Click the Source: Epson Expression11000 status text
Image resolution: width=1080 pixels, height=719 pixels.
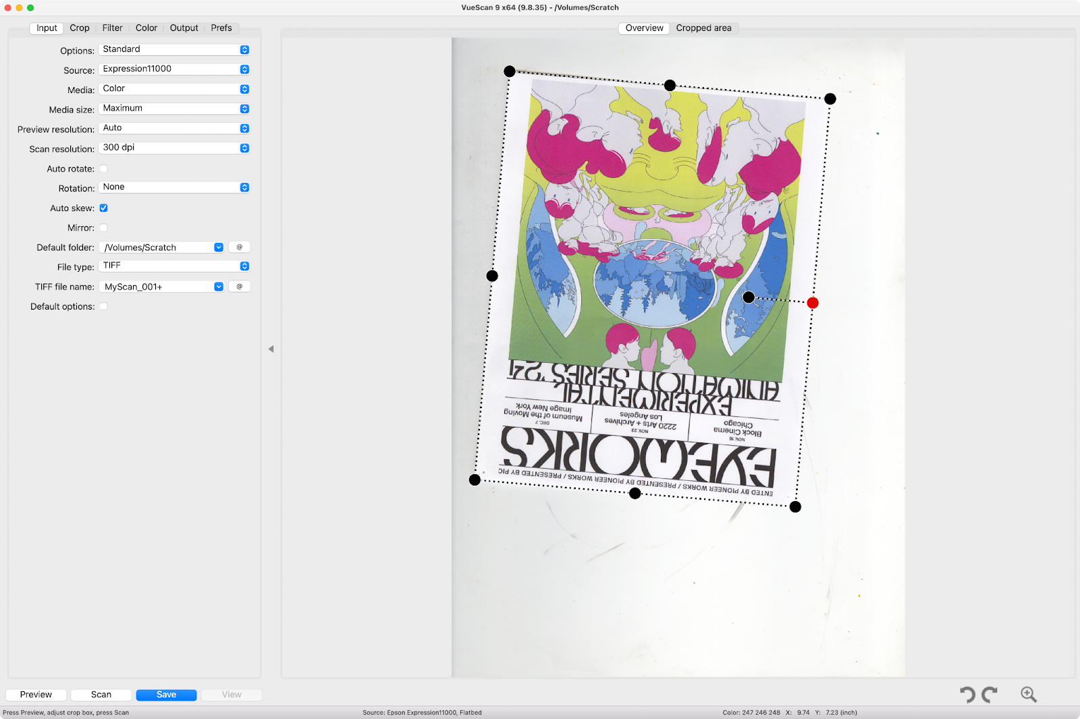click(x=422, y=712)
